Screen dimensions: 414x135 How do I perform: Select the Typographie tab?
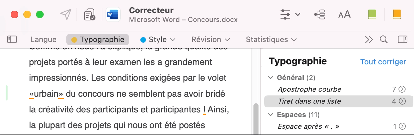(98, 40)
